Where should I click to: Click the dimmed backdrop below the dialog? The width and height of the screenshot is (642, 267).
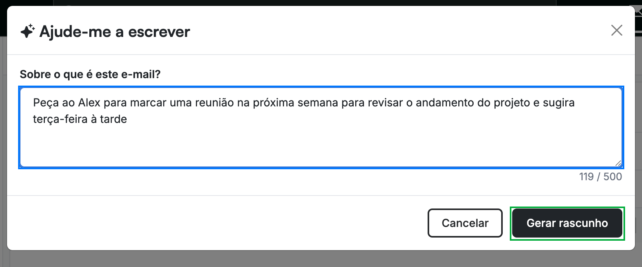[321, 259]
